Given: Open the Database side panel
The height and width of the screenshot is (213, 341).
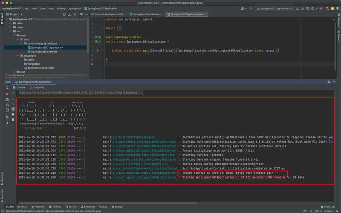Looking at the screenshot, I should coord(338,20).
